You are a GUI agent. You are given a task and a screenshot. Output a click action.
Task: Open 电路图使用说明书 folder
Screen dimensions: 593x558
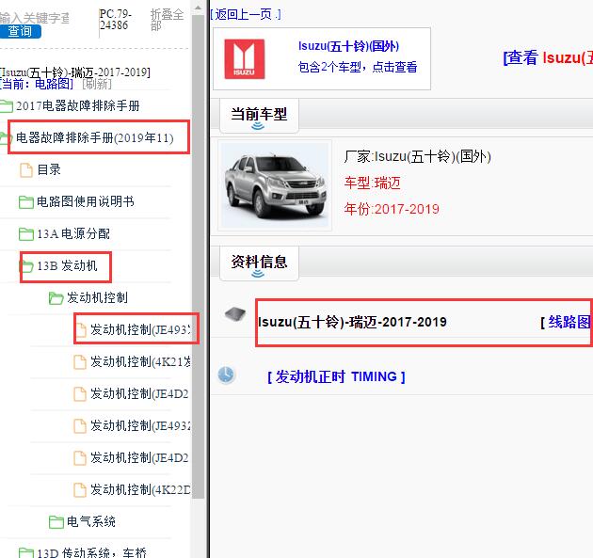click(86, 201)
